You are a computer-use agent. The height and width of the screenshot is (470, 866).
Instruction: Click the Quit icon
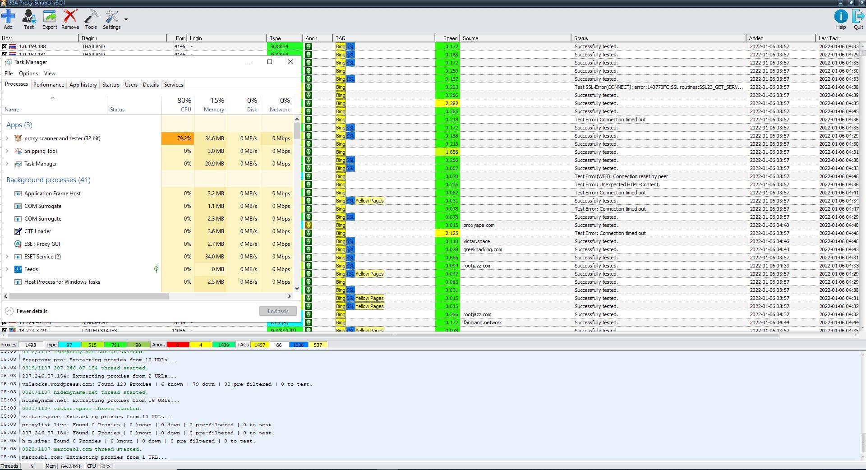858,20
